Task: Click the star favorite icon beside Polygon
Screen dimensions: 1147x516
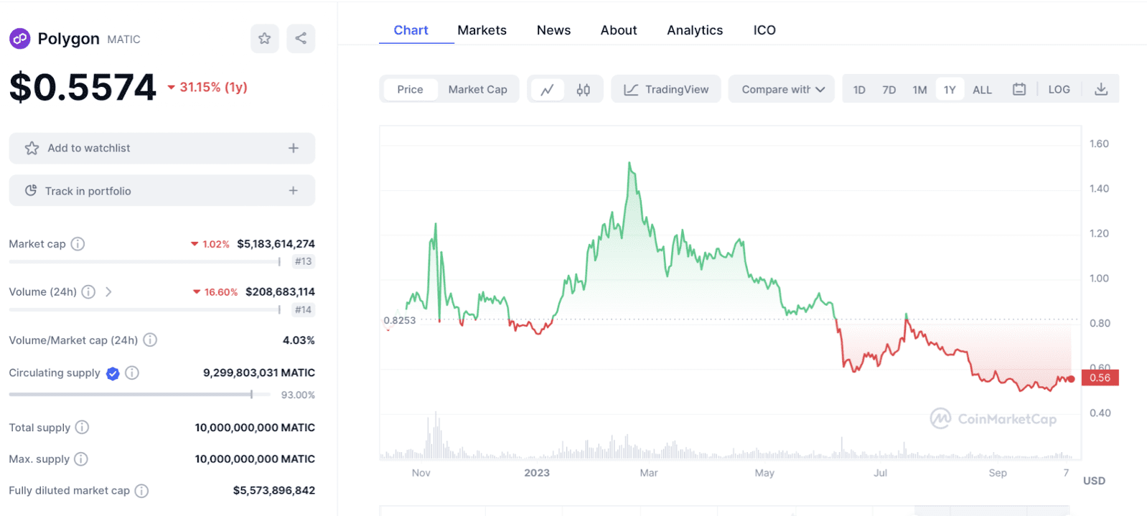Action: coord(264,39)
